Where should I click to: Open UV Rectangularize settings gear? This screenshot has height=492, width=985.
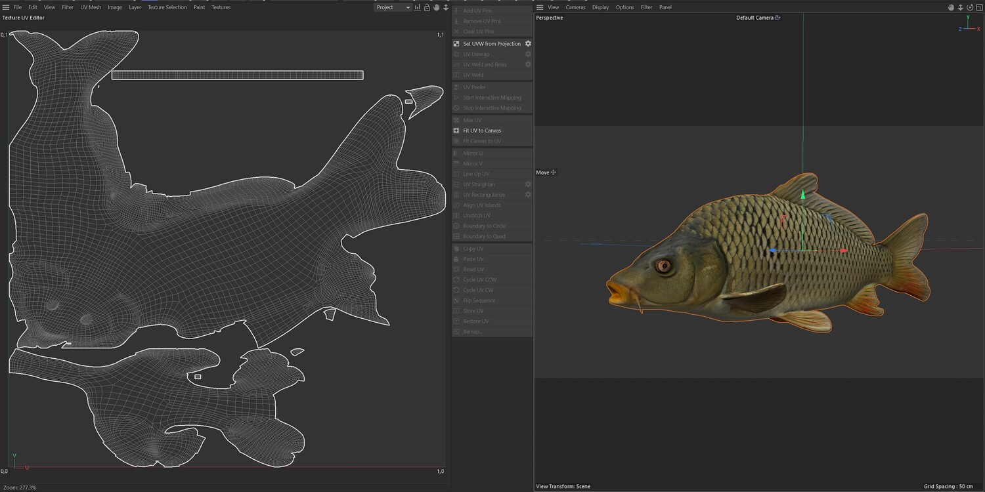pos(528,195)
